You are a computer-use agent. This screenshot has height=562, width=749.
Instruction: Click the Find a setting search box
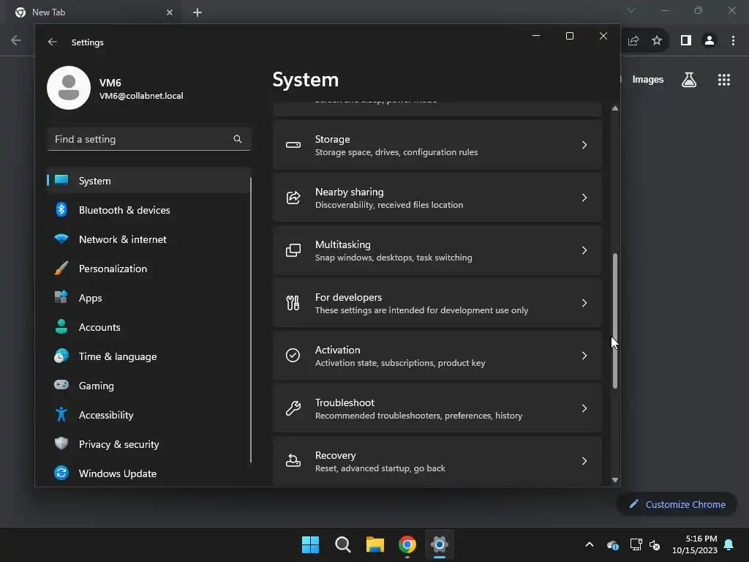[x=148, y=139]
